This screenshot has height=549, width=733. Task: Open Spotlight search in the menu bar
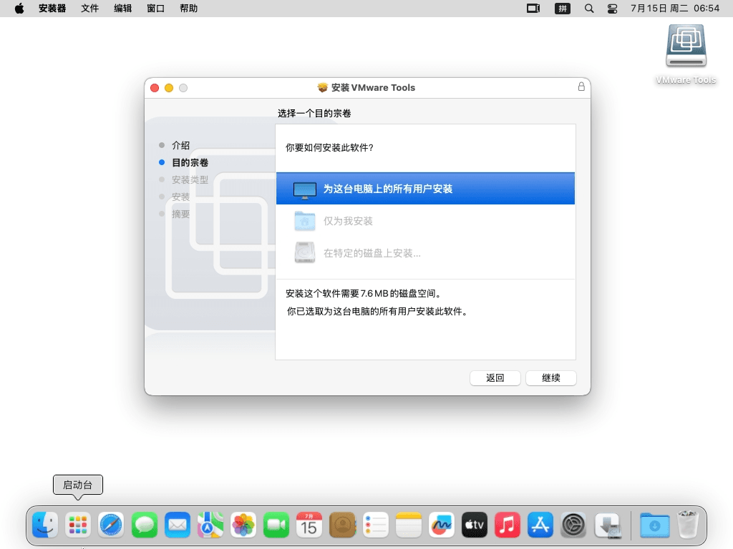[589, 9]
